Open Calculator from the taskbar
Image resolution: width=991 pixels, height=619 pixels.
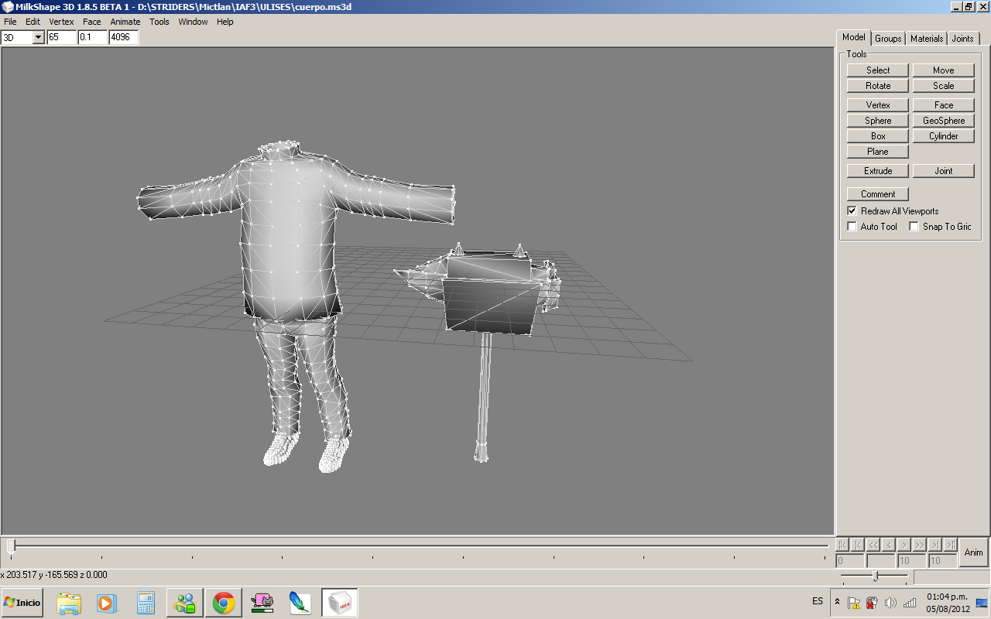pyautogui.click(x=146, y=603)
